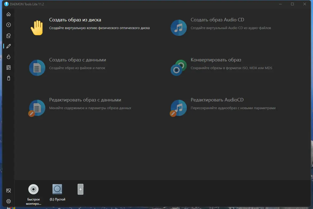313x209 pixels.
Task: Open the flame Burn discs sidebar icon
Action: (x=8, y=57)
